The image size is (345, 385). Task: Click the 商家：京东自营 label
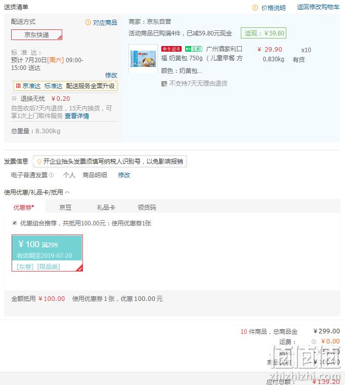tap(150, 22)
